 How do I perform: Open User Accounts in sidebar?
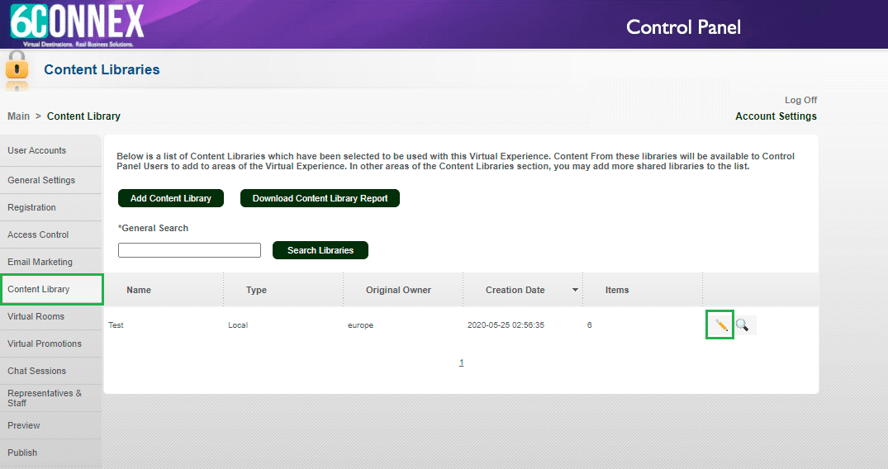(37, 150)
